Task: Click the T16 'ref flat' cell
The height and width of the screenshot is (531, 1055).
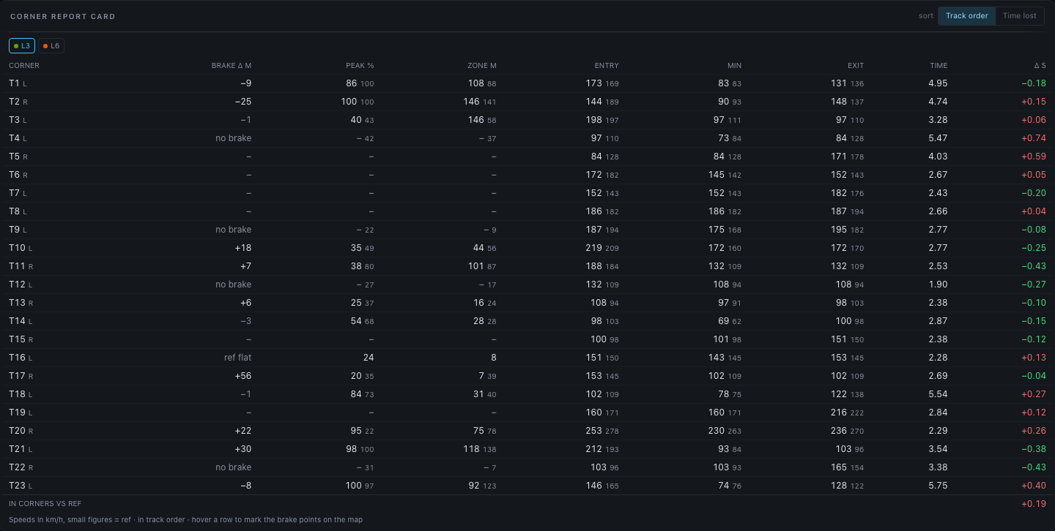Action: click(x=237, y=358)
